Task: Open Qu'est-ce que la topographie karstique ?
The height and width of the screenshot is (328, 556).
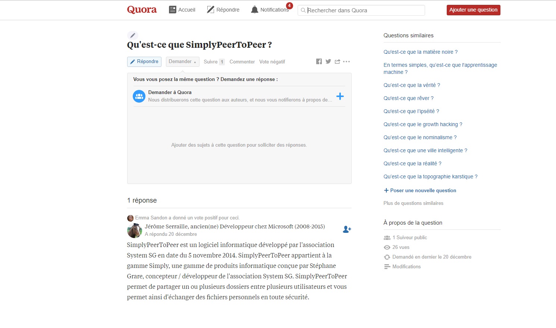Action: (430, 177)
